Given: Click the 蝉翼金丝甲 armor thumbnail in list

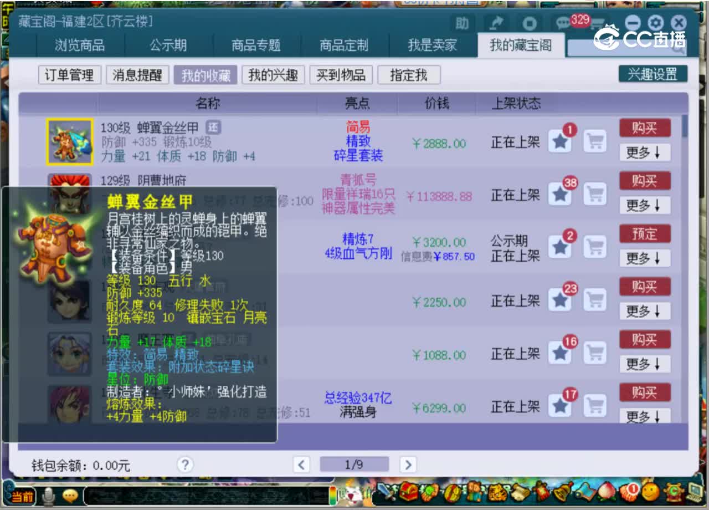Looking at the screenshot, I should 70,142.
